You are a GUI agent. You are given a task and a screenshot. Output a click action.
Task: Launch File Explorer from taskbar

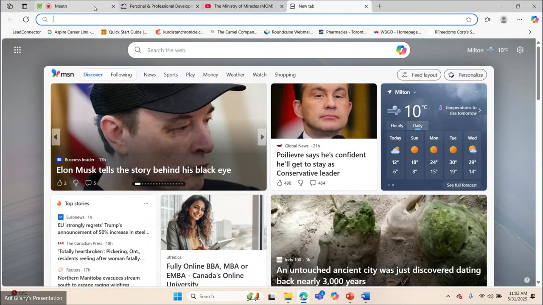(x=288, y=297)
